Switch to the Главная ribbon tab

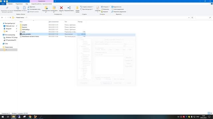(10, 4)
